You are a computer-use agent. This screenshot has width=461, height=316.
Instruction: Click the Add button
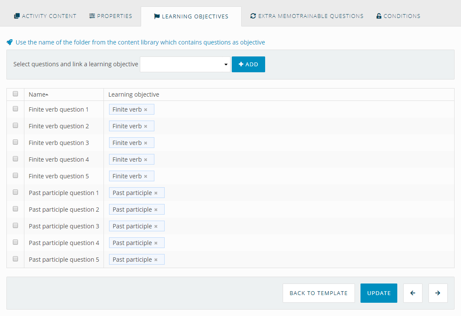tap(248, 65)
